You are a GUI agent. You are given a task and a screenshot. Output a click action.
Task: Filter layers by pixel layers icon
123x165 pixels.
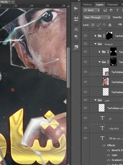point(105,10)
